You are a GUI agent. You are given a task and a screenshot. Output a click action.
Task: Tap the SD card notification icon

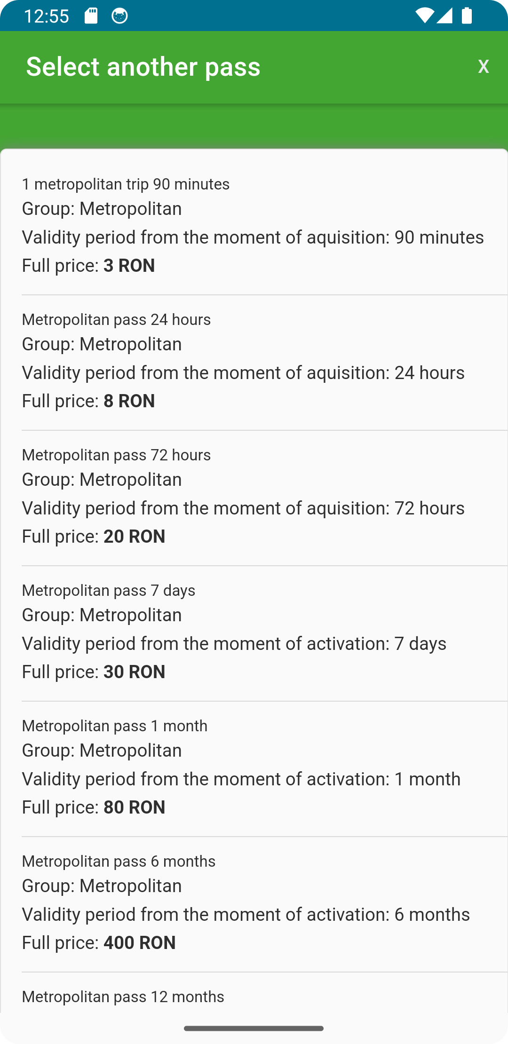tap(91, 16)
